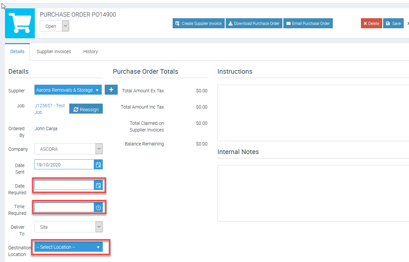409x262 pixels.
Task: Click the shopping cart purchase order icon
Action: (20, 23)
